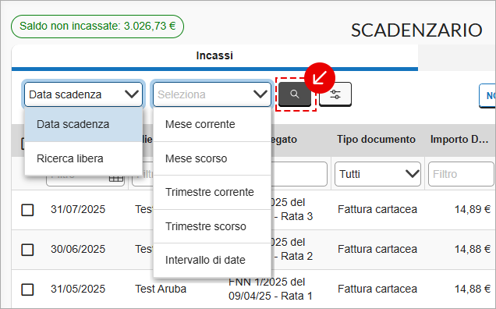The width and height of the screenshot is (496, 309).
Task: Select Mese corrente period
Action: click(212, 124)
